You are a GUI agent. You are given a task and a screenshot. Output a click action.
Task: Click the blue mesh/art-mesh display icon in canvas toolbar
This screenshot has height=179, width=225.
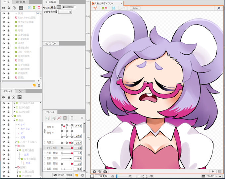tap(113, 8)
